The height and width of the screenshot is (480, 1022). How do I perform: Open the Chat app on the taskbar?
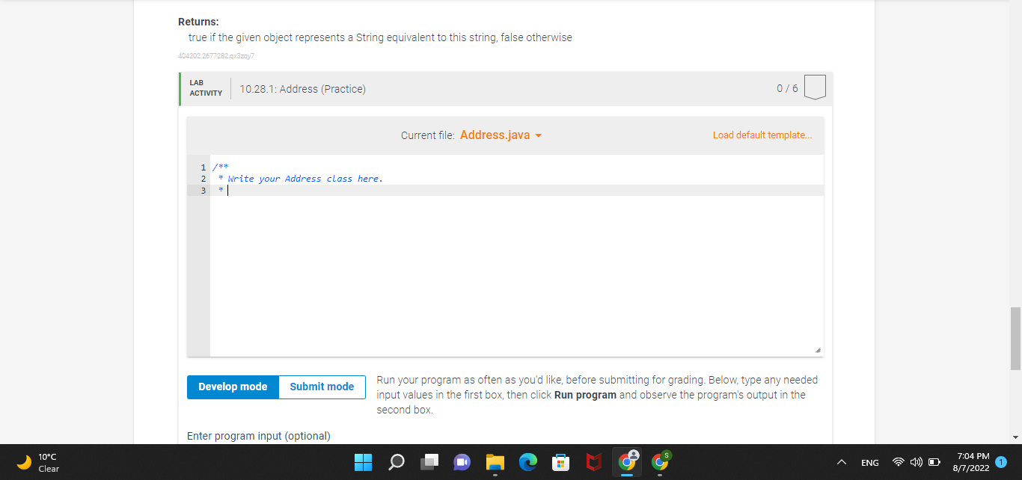point(462,462)
